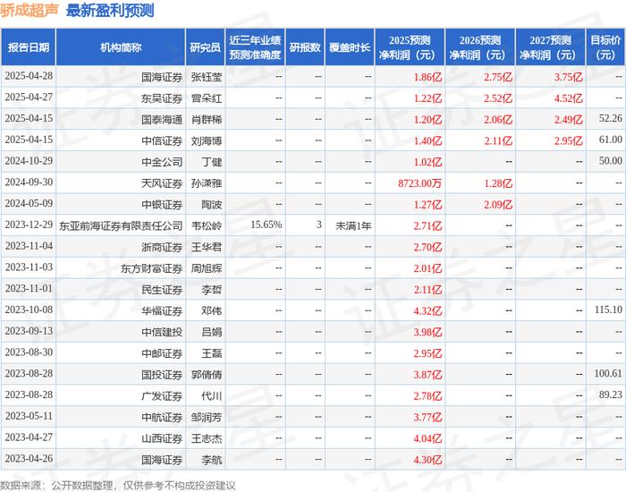Click the institution 东亚前海证券有限责任公司
This screenshot has height=492, width=626.
click(x=121, y=226)
